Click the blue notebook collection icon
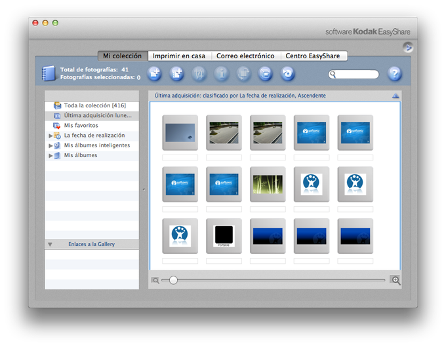Viewport: 446px width, 347px height. coord(49,73)
